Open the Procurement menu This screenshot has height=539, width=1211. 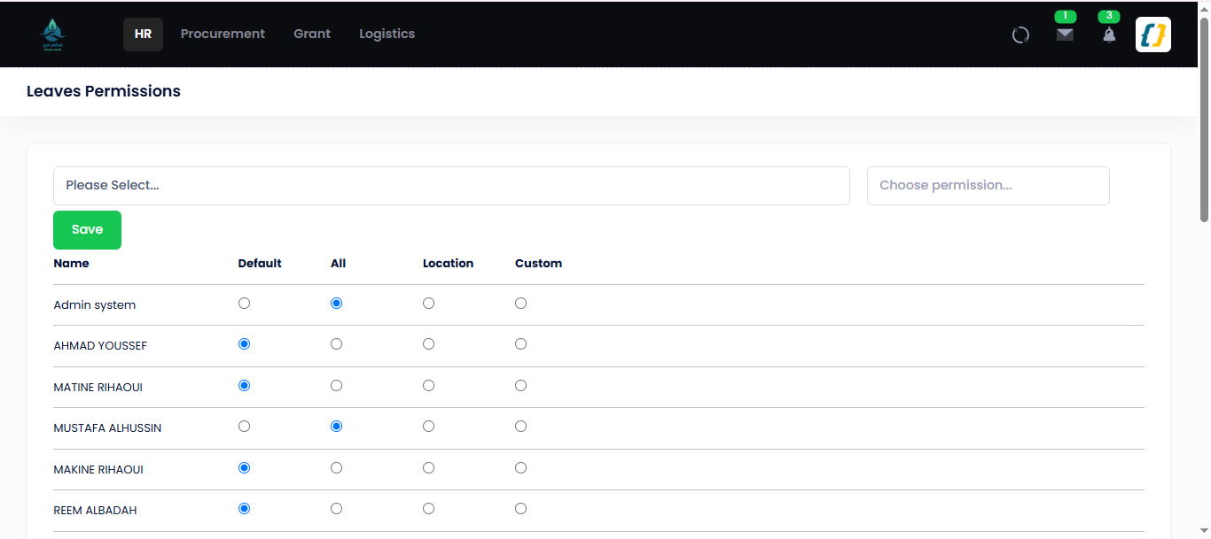tap(223, 35)
